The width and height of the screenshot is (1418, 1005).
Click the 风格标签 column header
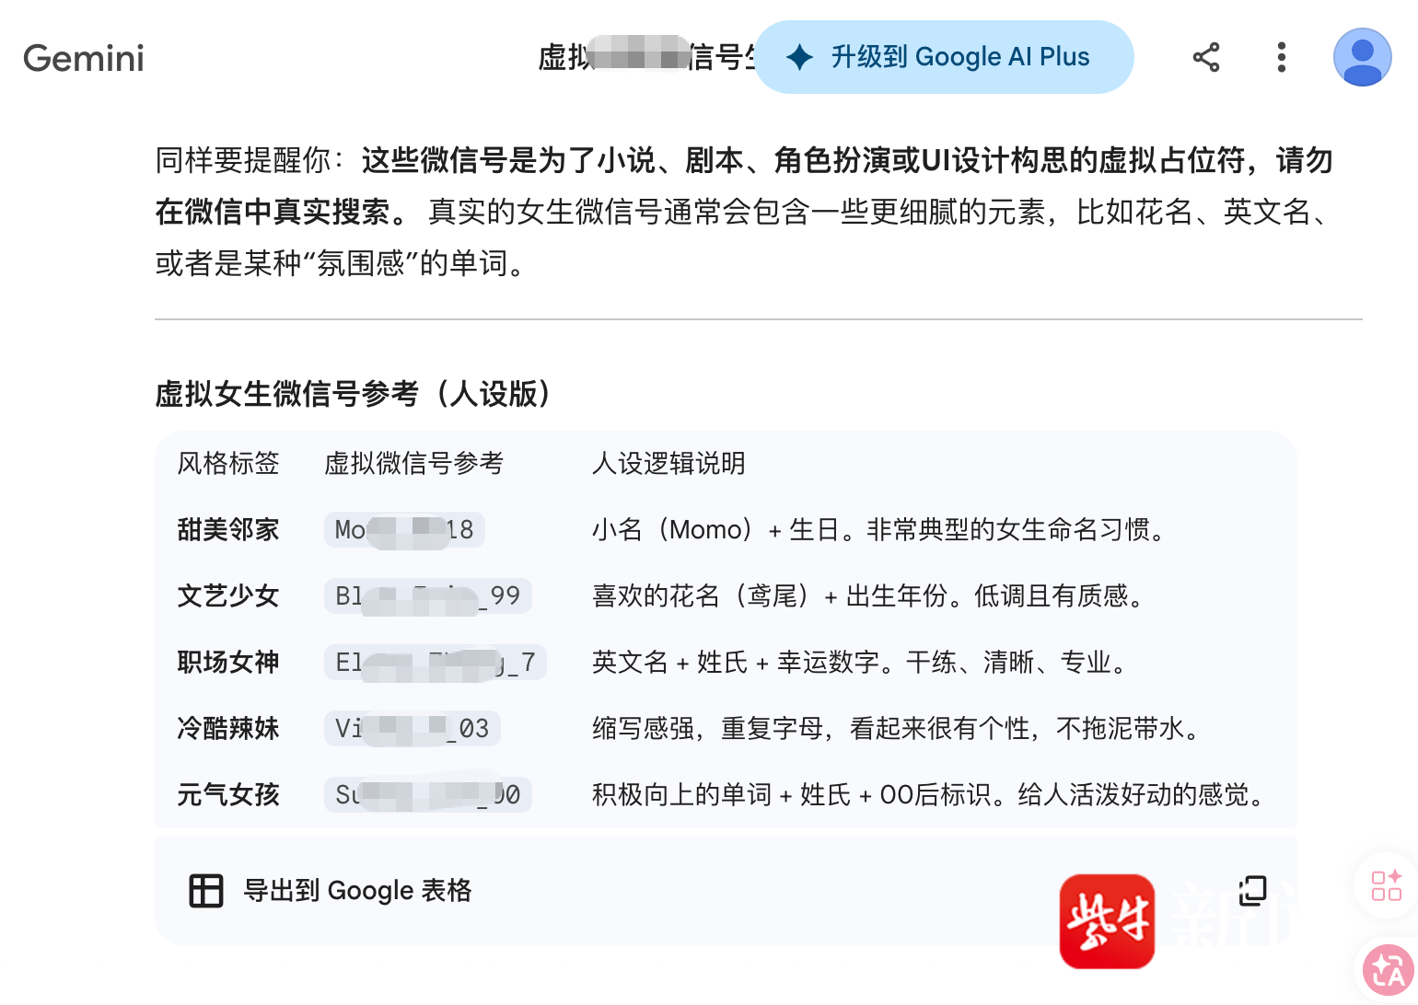[x=228, y=463]
